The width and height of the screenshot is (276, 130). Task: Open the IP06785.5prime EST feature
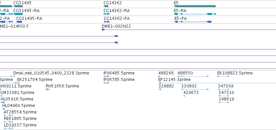(x=106, y=83)
